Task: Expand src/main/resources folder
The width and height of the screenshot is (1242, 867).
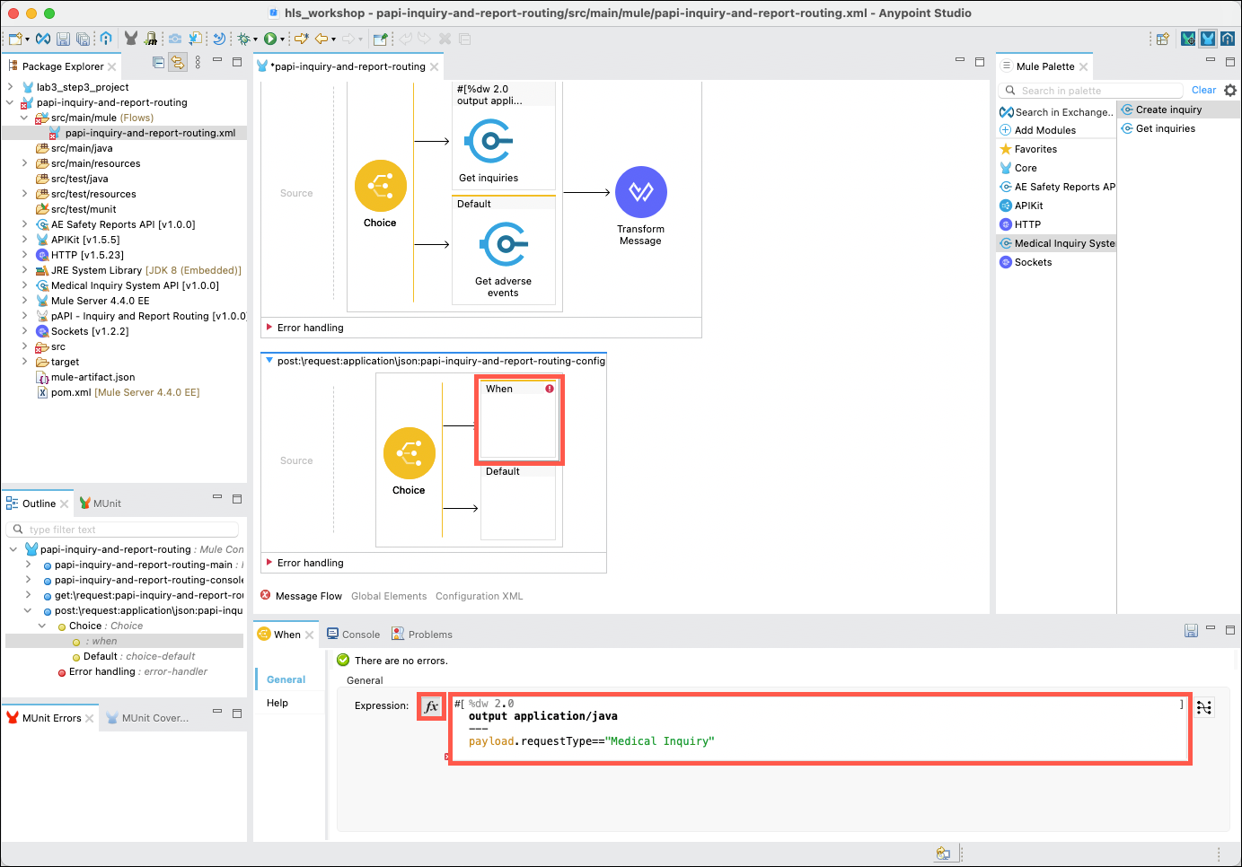Action: (x=24, y=163)
